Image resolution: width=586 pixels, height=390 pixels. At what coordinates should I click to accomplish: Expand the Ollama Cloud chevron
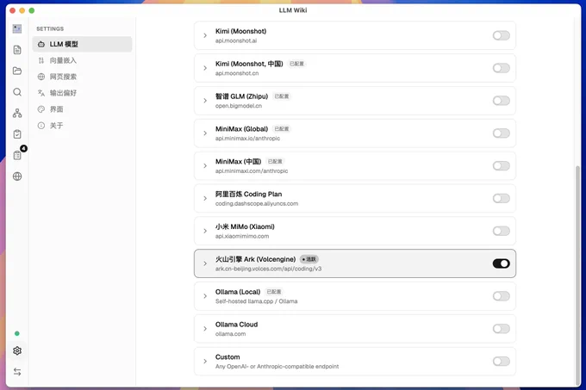[205, 328]
